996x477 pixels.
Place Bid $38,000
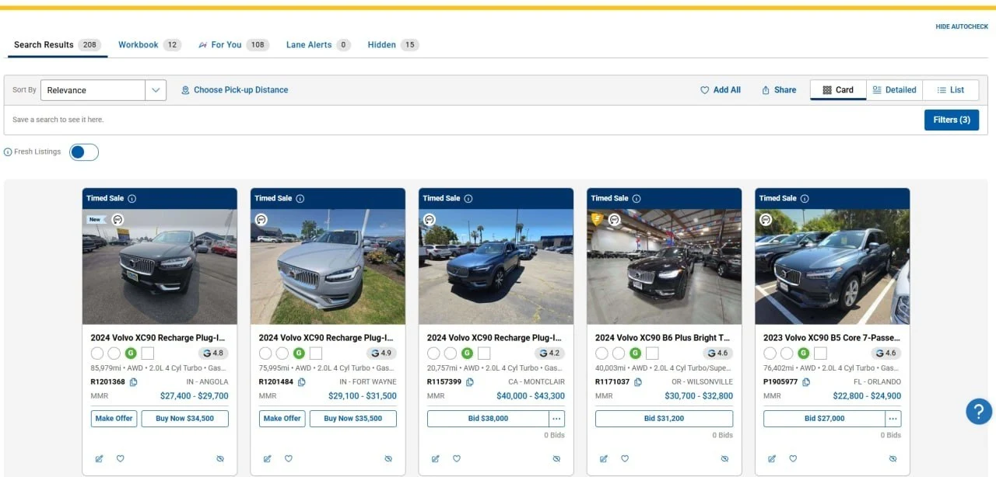pos(488,418)
